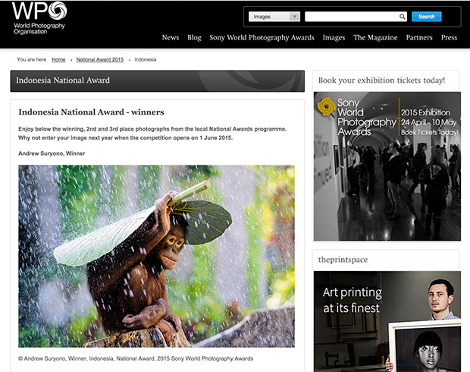Visit the Partners page

coord(419,37)
